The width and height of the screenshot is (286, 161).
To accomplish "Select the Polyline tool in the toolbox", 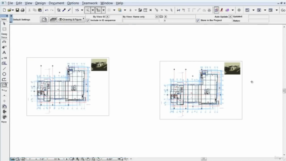I will click(4, 80).
